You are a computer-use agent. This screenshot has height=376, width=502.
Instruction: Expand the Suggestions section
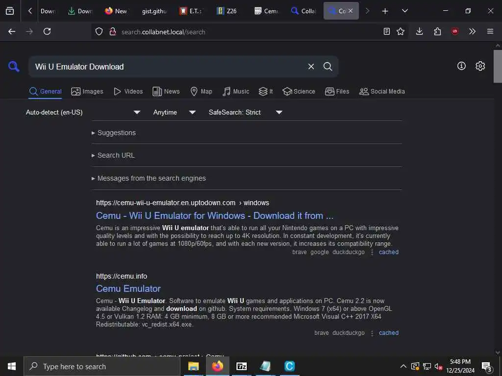(x=114, y=133)
